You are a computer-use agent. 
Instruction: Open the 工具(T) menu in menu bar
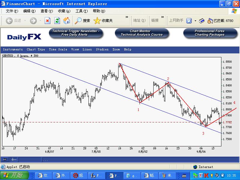pyautogui.click(x=81, y=11)
